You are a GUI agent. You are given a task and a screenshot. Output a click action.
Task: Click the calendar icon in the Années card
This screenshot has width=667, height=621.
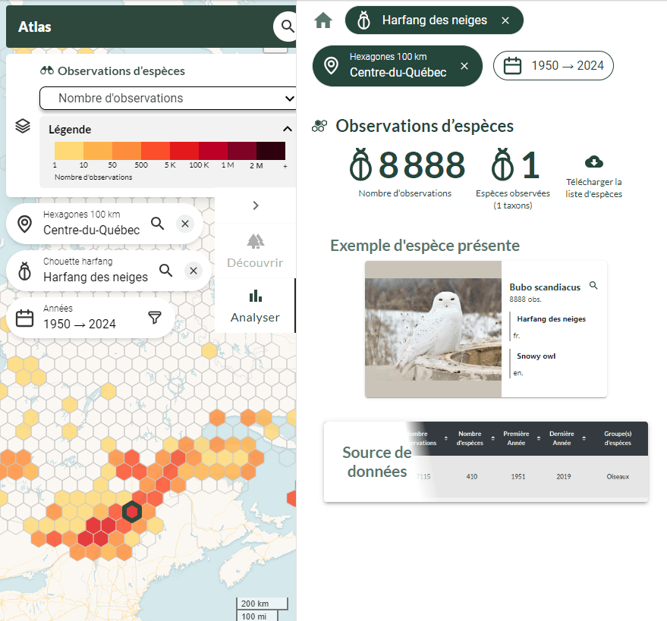pyautogui.click(x=25, y=318)
